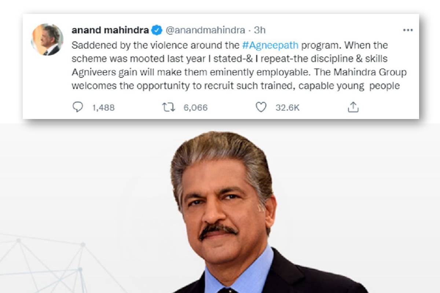Click the reply speech bubble icon

click(78, 107)
